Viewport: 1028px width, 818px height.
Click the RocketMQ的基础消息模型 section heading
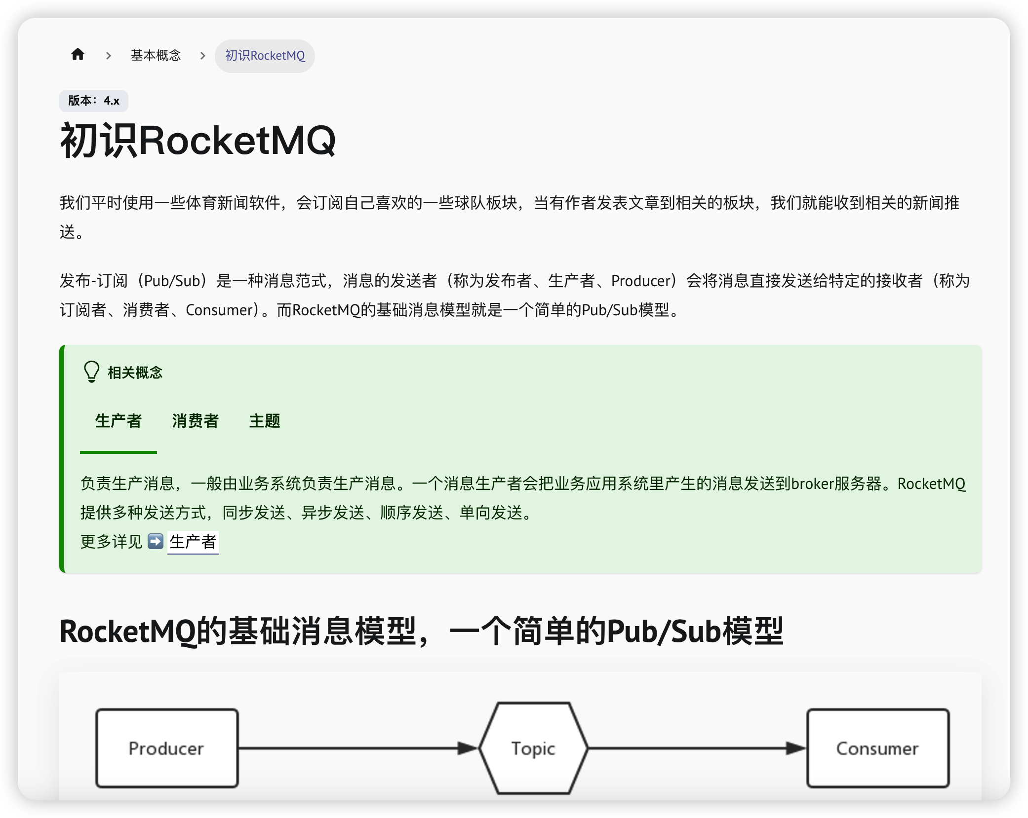point(421,632)
